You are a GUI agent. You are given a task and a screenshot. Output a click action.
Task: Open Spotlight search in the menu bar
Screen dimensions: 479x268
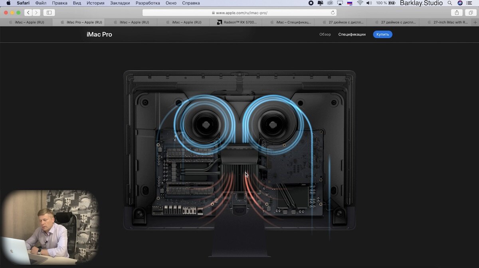coord(450,3)
